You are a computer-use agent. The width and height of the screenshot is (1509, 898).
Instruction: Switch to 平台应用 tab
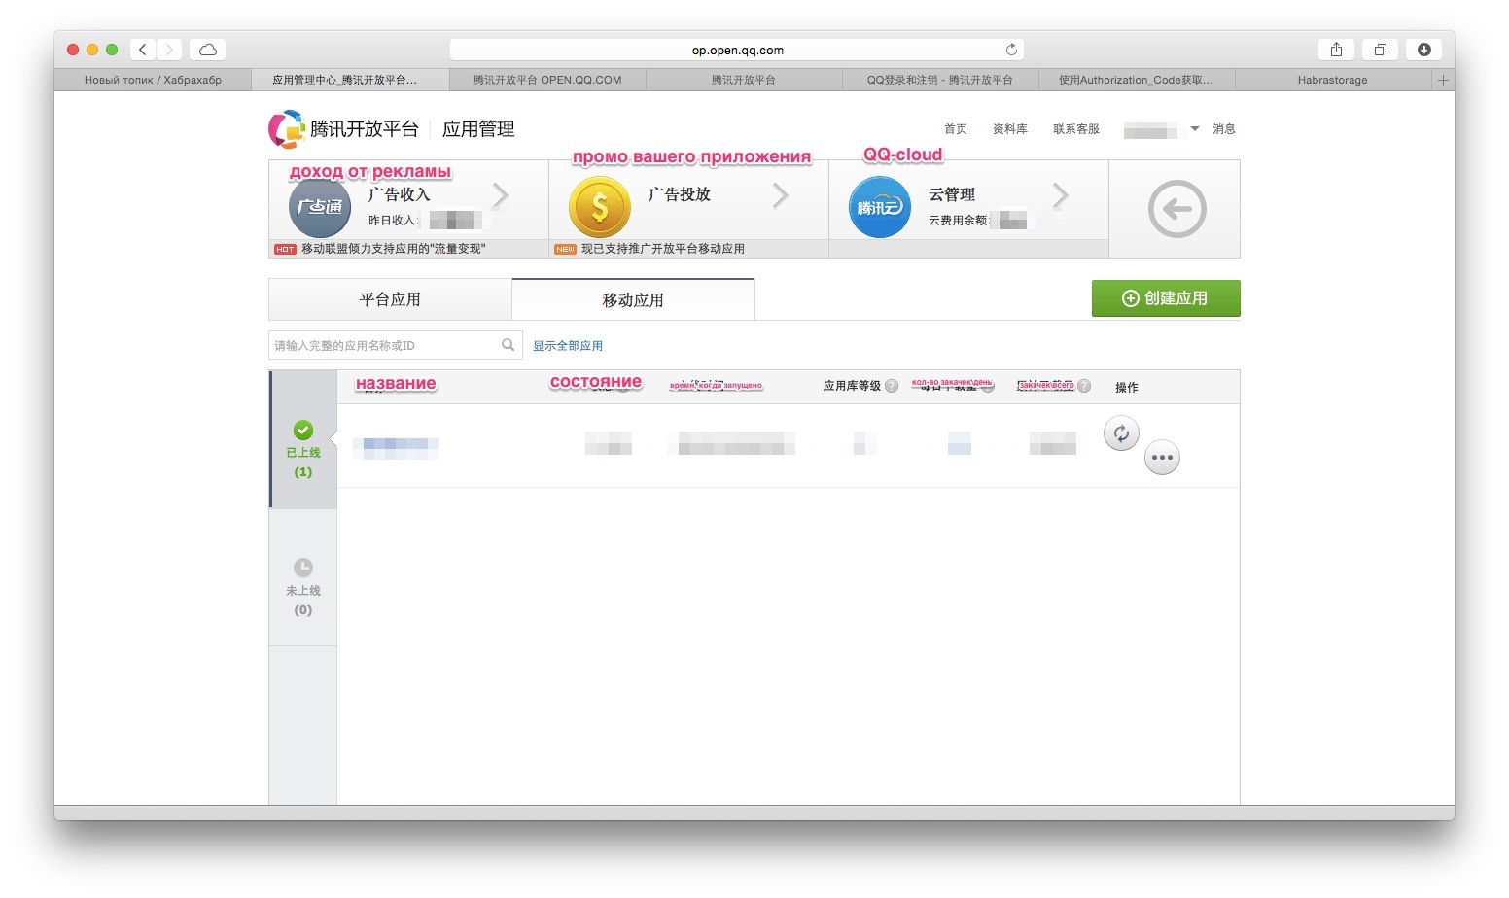click(x=390, y=299)
